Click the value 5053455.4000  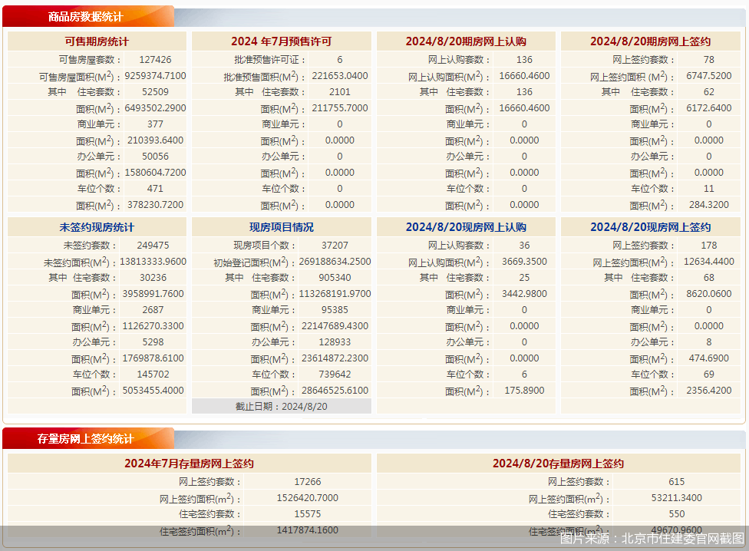[x=153, y=391]
